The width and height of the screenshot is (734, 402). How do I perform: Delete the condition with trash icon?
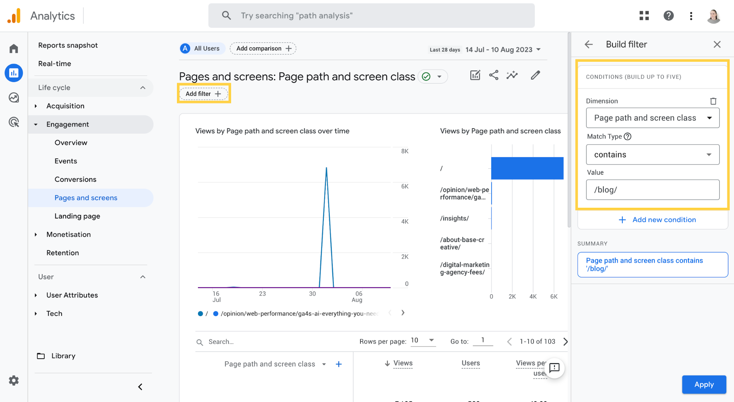(713, 101)
